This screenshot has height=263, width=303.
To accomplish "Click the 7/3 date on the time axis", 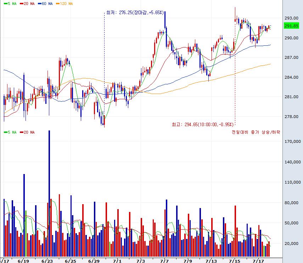I will pyautogui.click(x=141, y=261).
